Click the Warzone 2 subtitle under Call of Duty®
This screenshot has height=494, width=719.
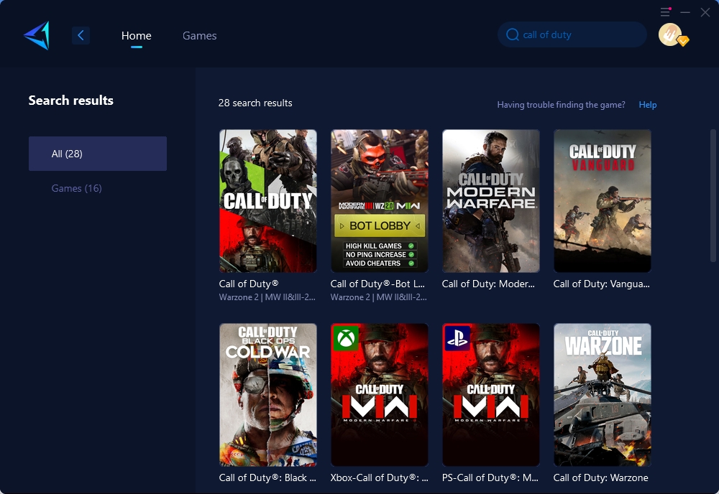coord(267,297)
